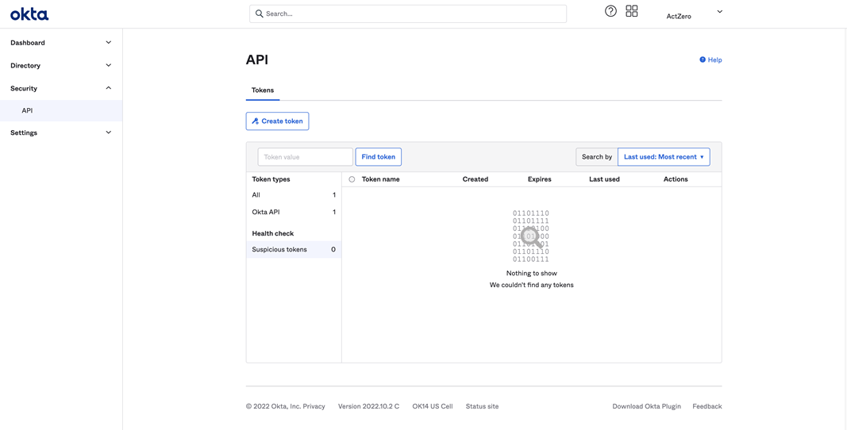Select API under Security

coord(61,110)
